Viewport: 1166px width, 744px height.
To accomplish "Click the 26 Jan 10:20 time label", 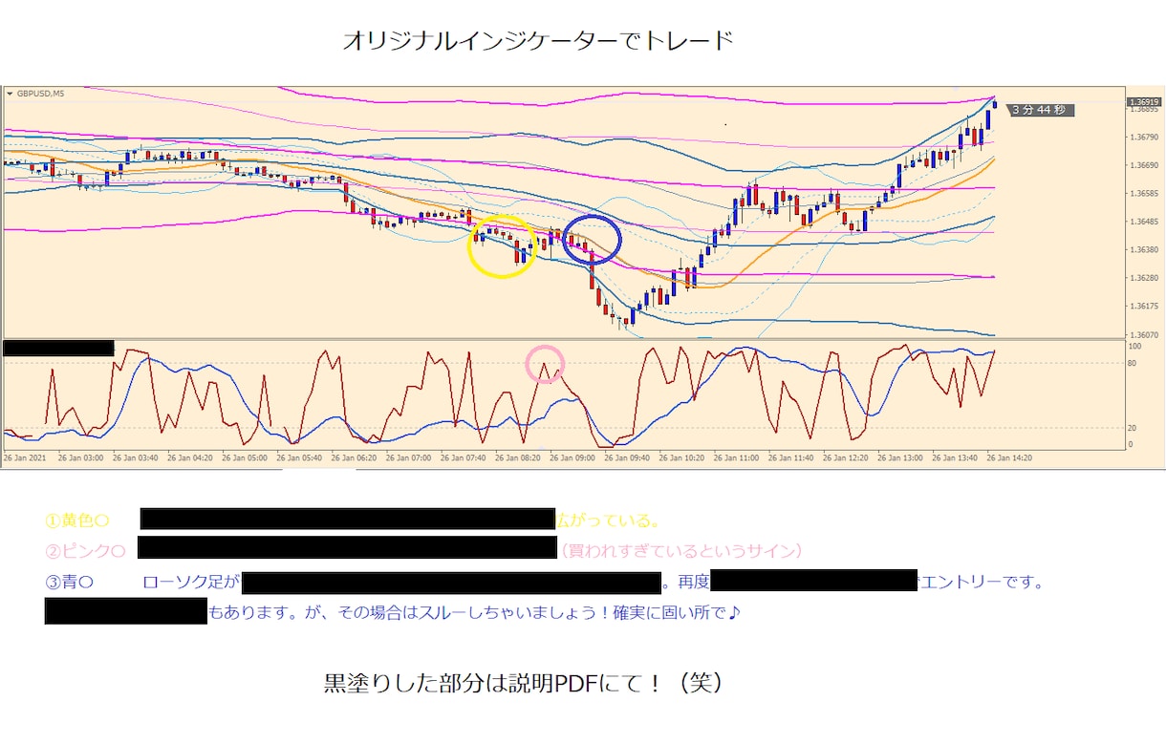I will click(681, 458).
